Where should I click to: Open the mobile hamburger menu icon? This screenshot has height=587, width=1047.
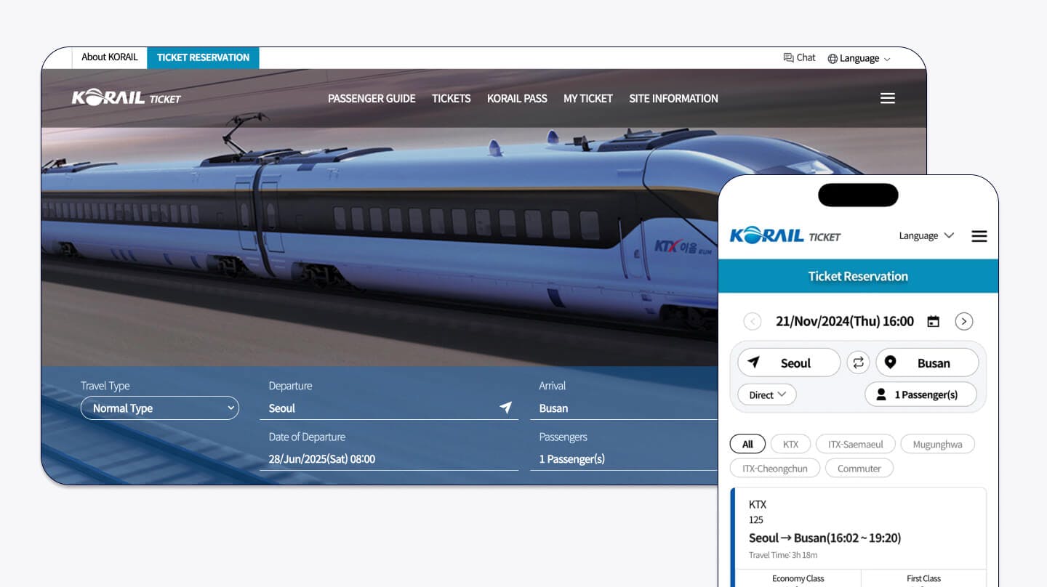(x=979, y=236)
